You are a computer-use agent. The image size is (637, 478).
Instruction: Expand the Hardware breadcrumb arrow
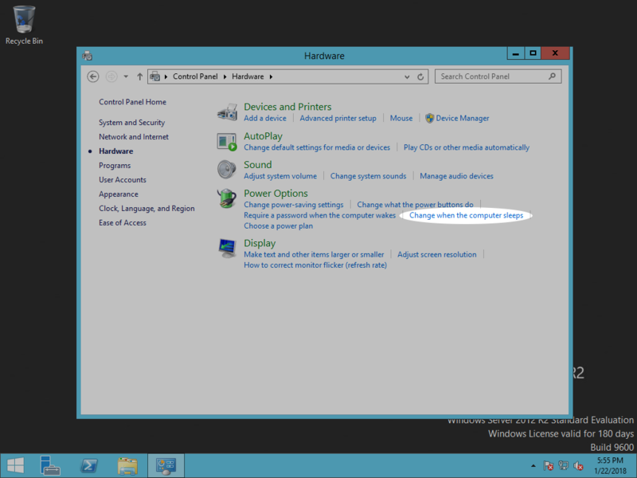pos(271,76)
